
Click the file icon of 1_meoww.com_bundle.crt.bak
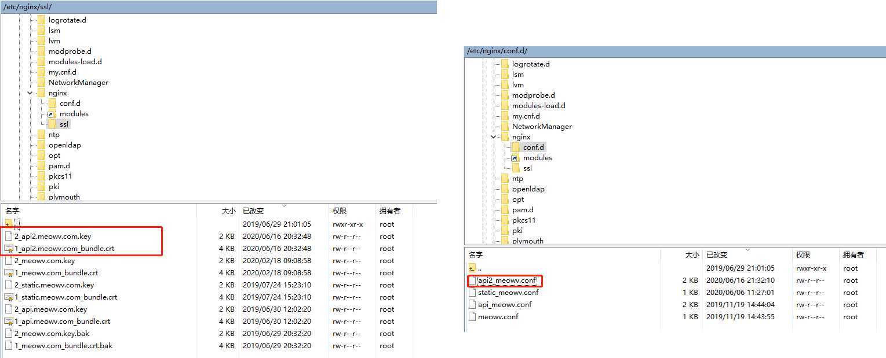8,346
